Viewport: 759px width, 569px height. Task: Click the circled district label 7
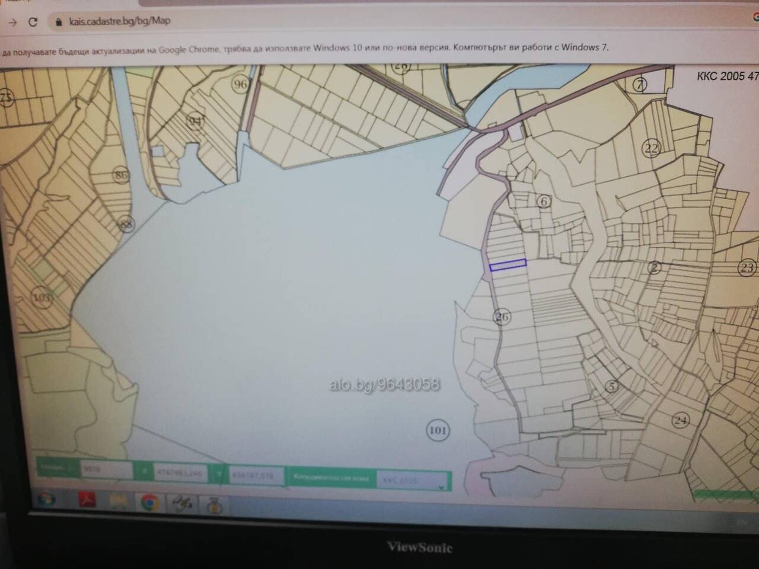pyautogui.click(x=639, y=85)
